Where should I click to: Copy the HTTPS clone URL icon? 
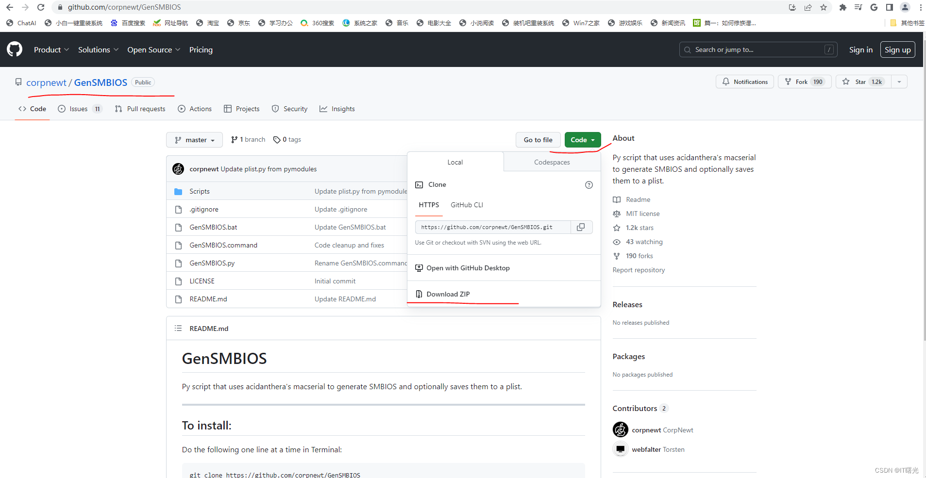[581, 227]
